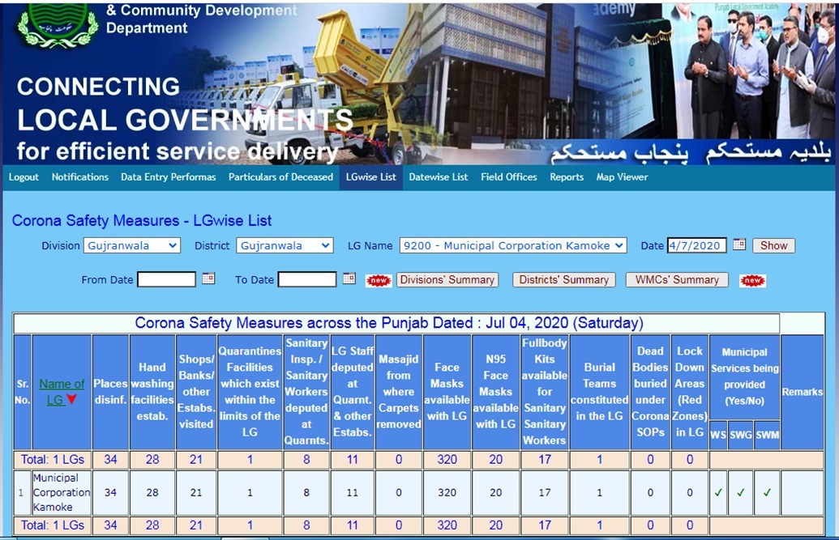The height and width of the screenshot is (540, 839).
Task: Click WMCs' Summary button
Action: click(677, 279)
